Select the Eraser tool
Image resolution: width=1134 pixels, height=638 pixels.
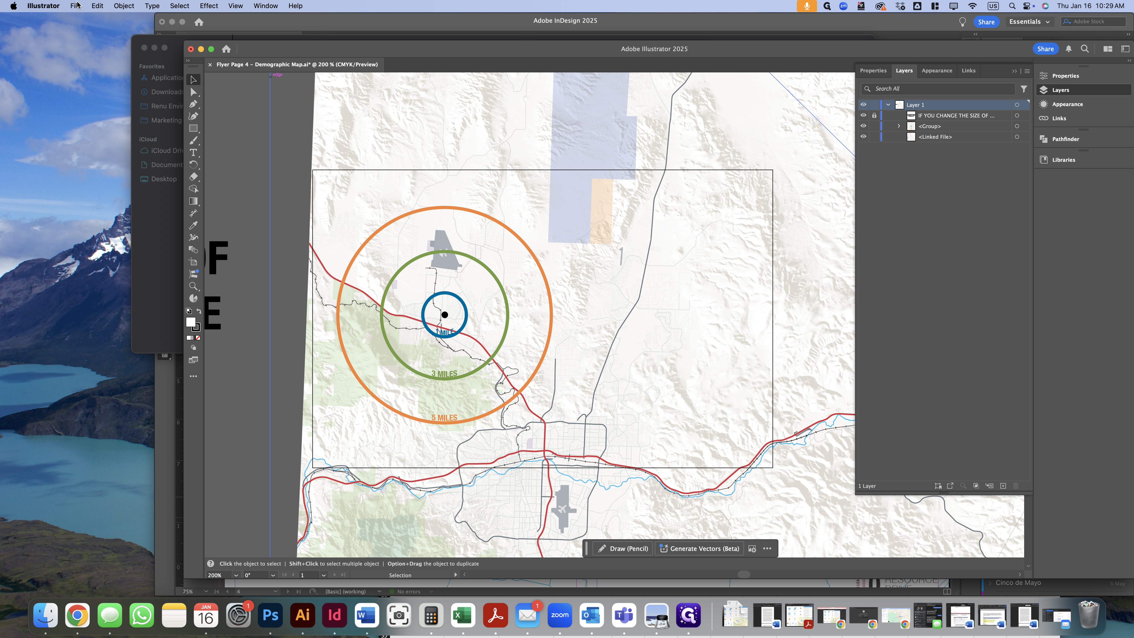(193, 177)
